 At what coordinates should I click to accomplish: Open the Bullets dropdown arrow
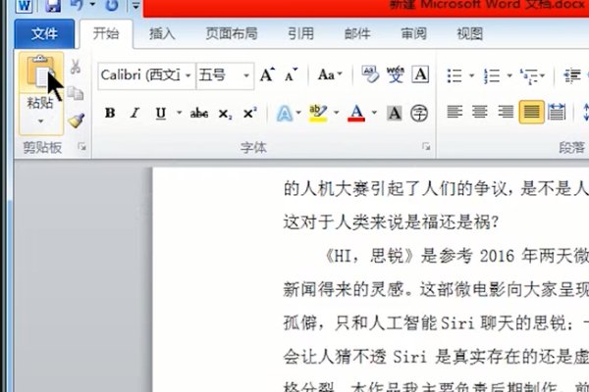point(472,75)
